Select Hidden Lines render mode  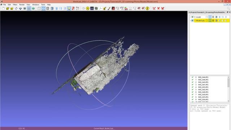(52, 9)
